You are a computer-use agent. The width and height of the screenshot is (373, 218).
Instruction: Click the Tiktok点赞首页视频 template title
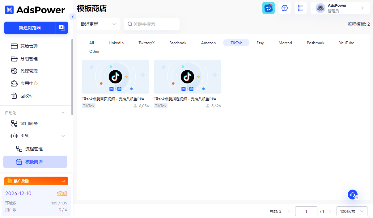click(x=113, y=99)
